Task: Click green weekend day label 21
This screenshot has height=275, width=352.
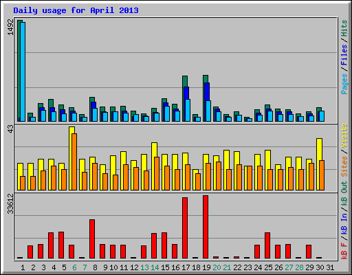Action: [227, 267]
